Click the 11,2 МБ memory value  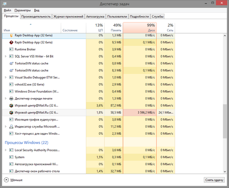tap(116, 127)
